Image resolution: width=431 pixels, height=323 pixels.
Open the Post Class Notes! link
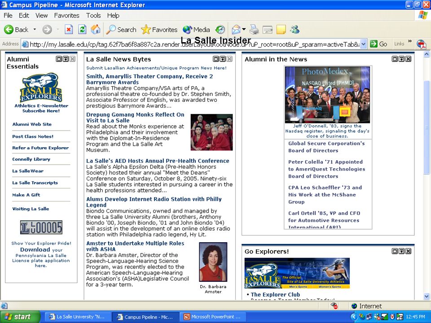[x=33, y=136]
